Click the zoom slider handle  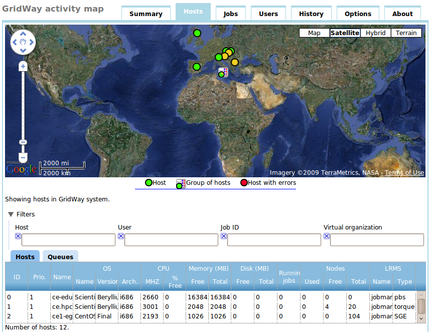click(23, 142)
